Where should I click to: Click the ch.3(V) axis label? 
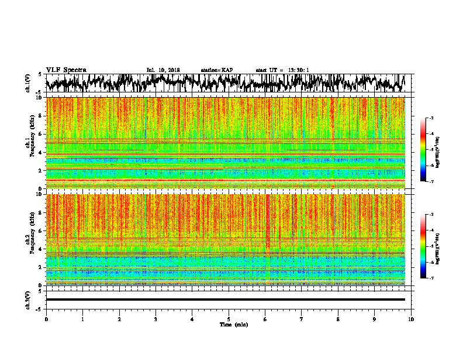coord(28,300)
